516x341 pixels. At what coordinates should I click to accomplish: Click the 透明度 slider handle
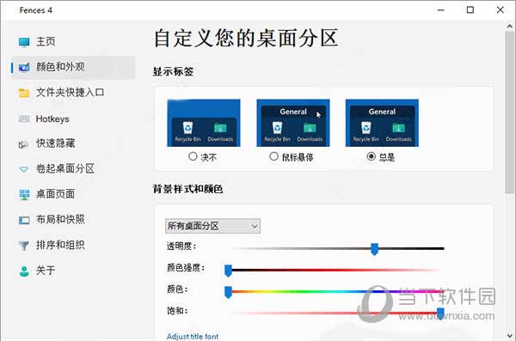coord(374,249)
